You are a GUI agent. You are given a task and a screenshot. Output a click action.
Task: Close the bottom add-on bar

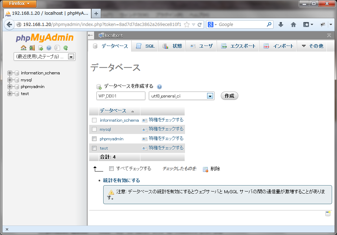coord(7,229)
